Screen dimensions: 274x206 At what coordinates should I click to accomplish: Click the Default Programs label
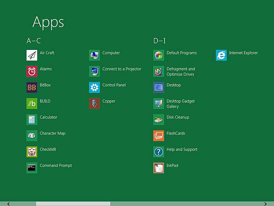point(181,53)
